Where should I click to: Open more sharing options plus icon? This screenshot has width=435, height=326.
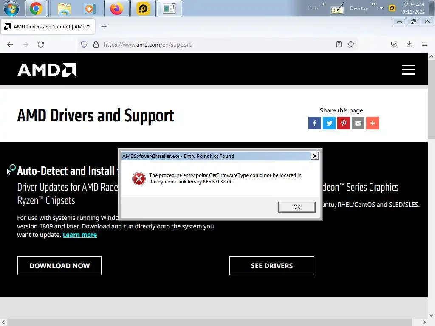coord(372,123)
